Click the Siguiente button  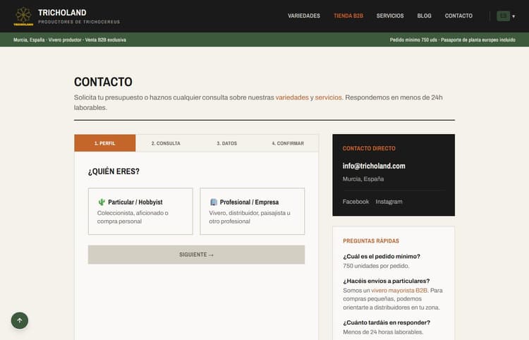click(196, 255)
